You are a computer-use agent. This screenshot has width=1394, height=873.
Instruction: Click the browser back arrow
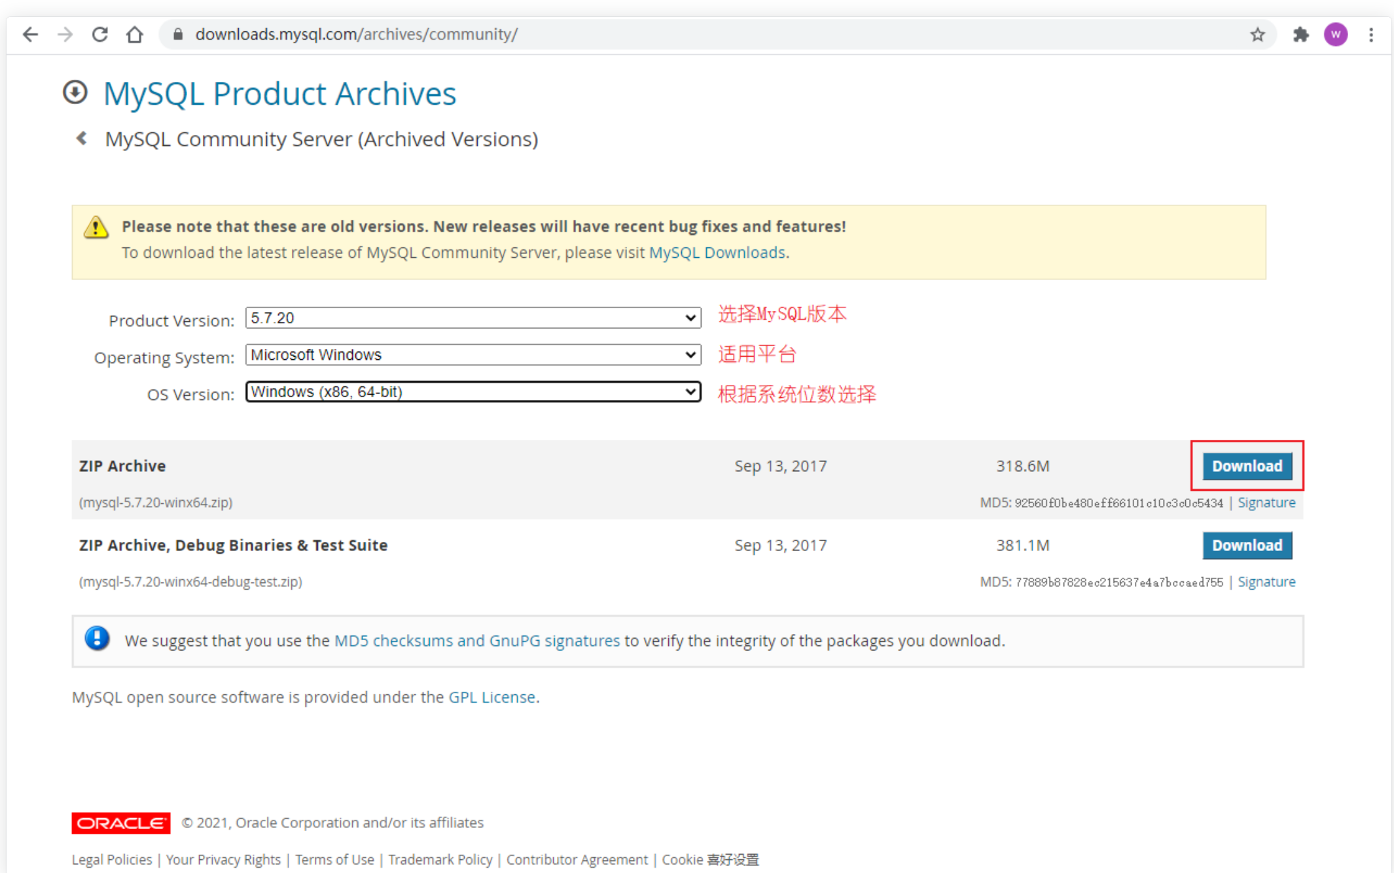click(x=30, y=34)
